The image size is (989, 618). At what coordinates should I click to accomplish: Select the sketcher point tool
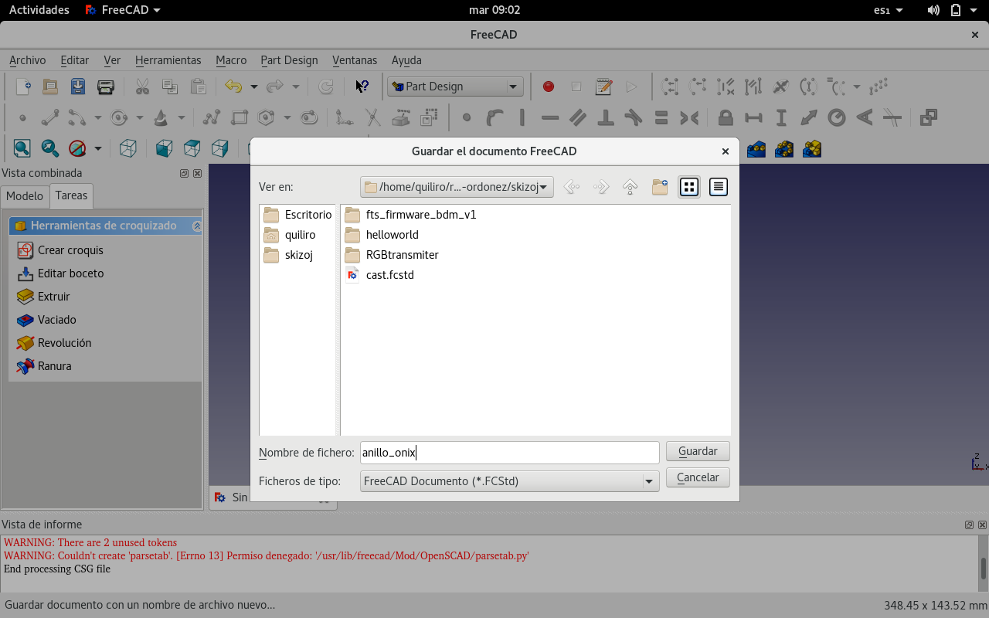click(22, 118)
